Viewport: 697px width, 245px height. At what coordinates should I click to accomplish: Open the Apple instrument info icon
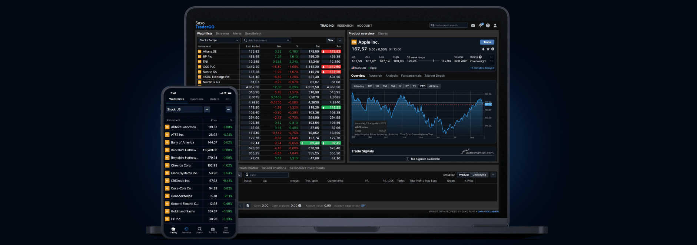493,49
